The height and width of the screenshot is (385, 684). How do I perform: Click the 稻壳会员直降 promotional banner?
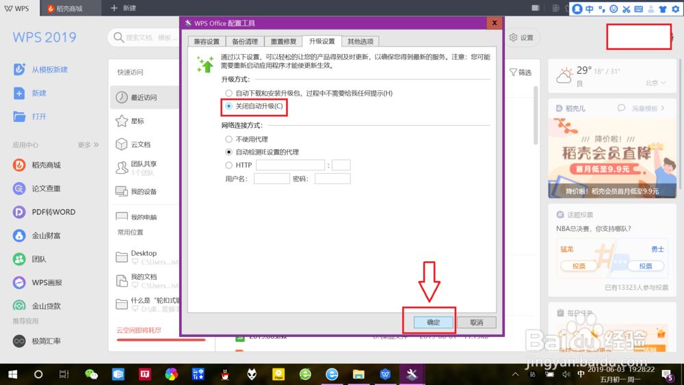[612, 158]
